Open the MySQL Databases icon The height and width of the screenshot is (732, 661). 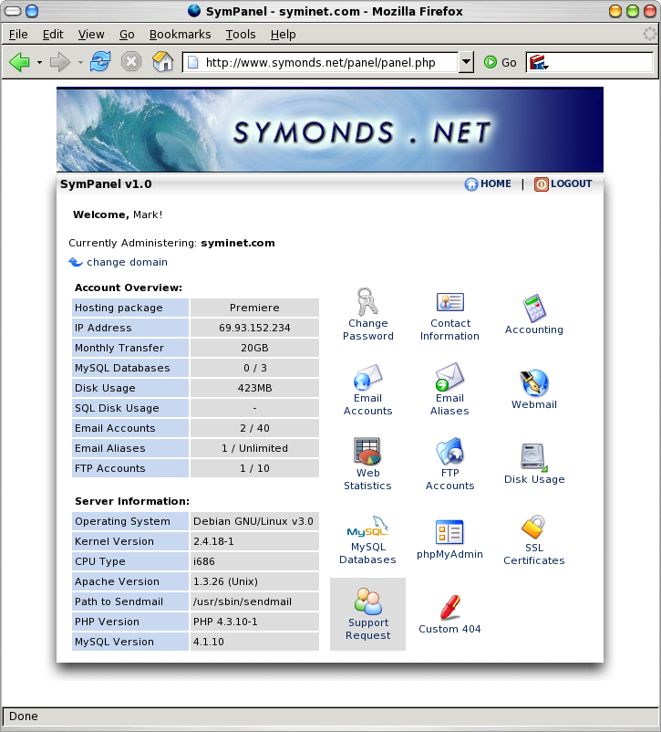(x=367, y=528)
